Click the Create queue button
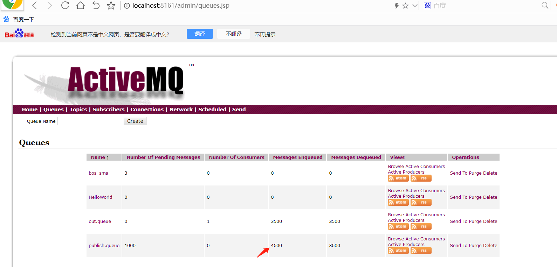This screenshot has height=267, width=557. tap(135, 121)
